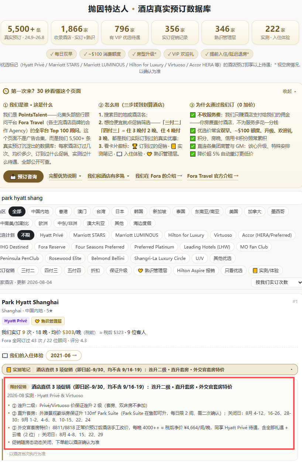Image resolution: width=302 pixels, height=462 pixels.
Task: Filter by Hilton for Luxury program
Action: 186,235
